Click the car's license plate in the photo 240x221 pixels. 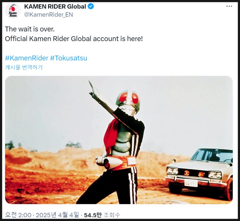click(x=191, y=183)
